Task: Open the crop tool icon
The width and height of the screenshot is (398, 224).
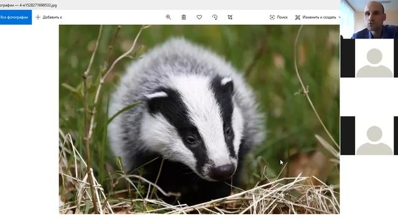Action: point(230,17)
